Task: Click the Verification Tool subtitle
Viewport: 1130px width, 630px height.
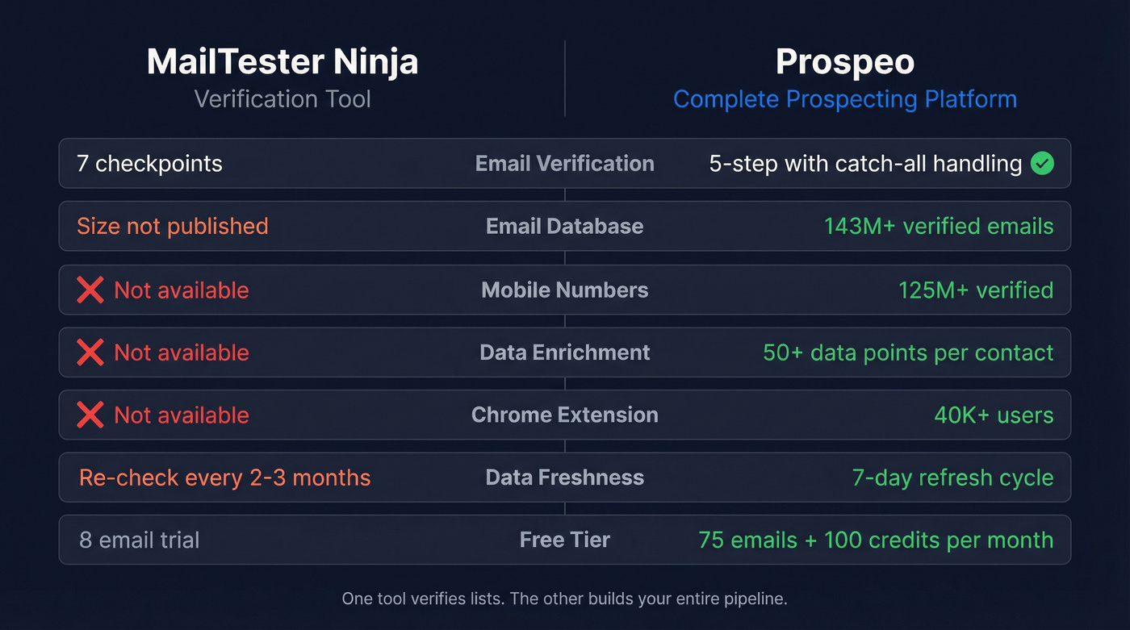Action: click(x=282, y=98)
